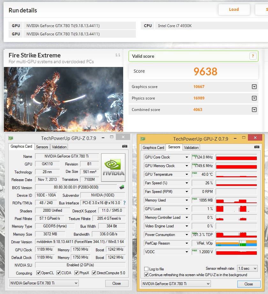Click the GPU Temperature 40.0 °C reading
Image resolution: width=268 pixels, height=294 pixels.
coord(203,174)
